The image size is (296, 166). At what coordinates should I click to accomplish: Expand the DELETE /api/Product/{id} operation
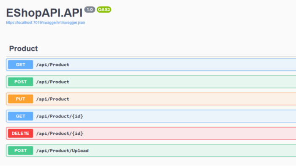point(151,133)
